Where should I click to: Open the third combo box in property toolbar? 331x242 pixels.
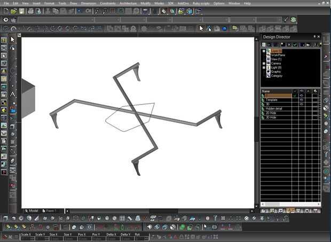pyautogui.click(x=133, y=20)
